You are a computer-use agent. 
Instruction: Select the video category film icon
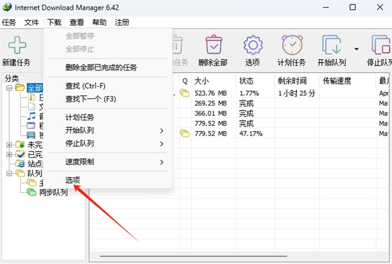click(x=31, y=135)
